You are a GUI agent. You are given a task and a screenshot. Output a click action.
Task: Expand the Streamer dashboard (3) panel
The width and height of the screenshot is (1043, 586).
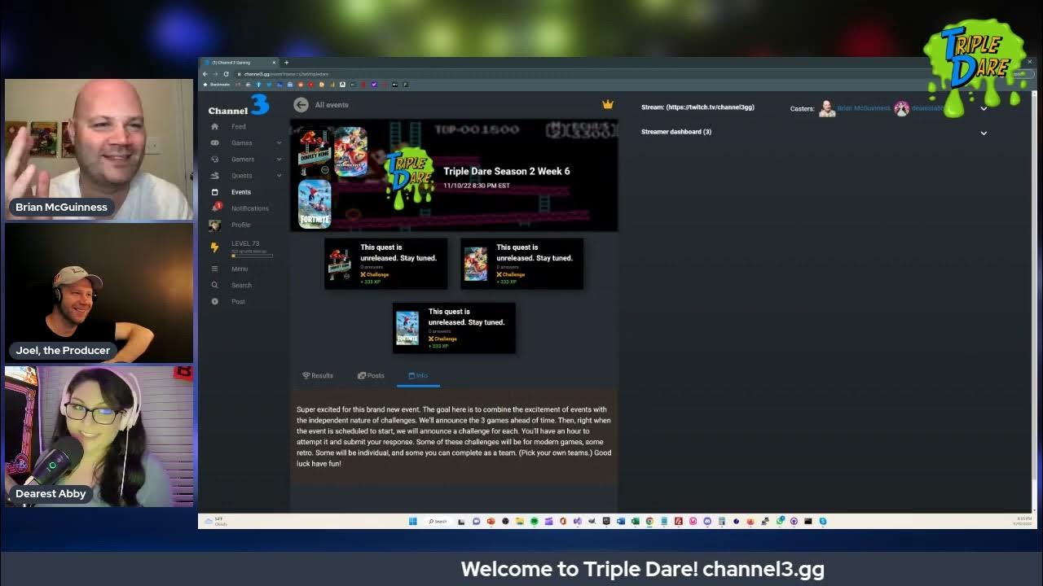(984, 133)
